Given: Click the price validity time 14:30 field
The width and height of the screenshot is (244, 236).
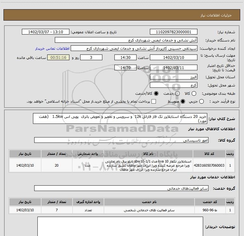Looking at the screenshot, I should [125, 67].
